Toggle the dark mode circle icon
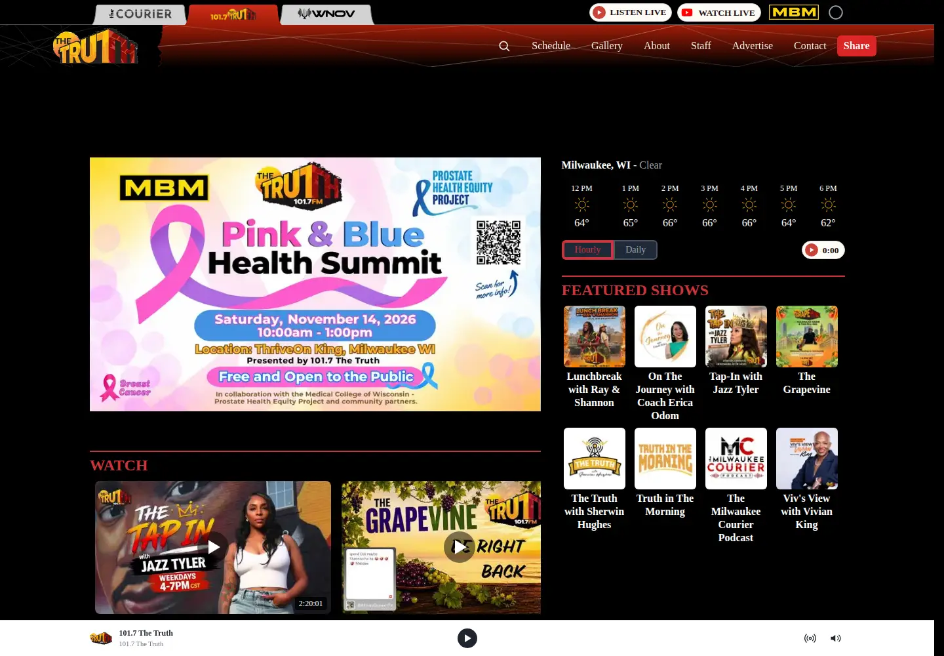Viewport: 944px width, 656px height. click(x=836, y=12)
